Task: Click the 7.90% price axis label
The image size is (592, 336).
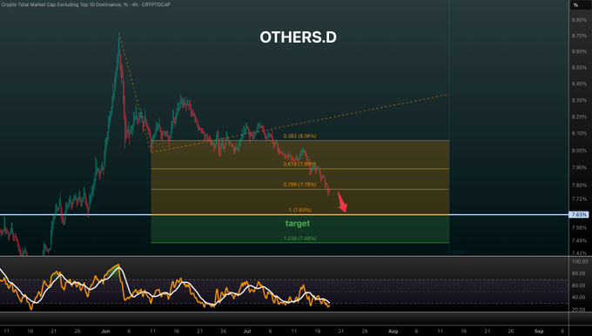Action: pyautogui.click(x=579, y=167)
